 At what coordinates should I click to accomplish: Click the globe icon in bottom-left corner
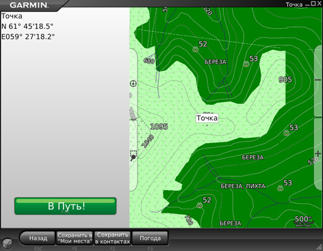(x=7, y=243)
